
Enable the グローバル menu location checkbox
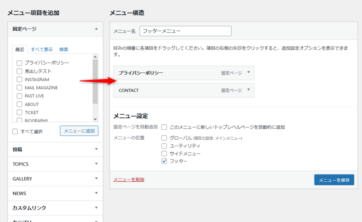164,138
